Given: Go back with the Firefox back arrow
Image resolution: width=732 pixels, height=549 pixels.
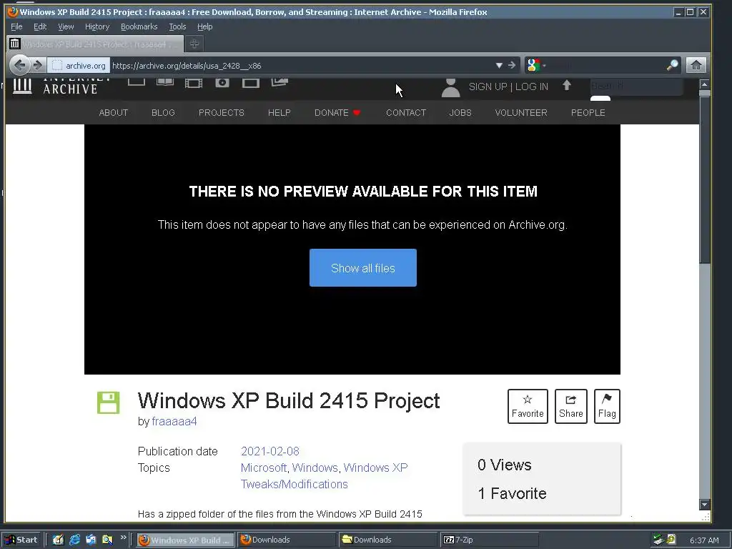Looking at the screenshot, I should tap(19, 65).
